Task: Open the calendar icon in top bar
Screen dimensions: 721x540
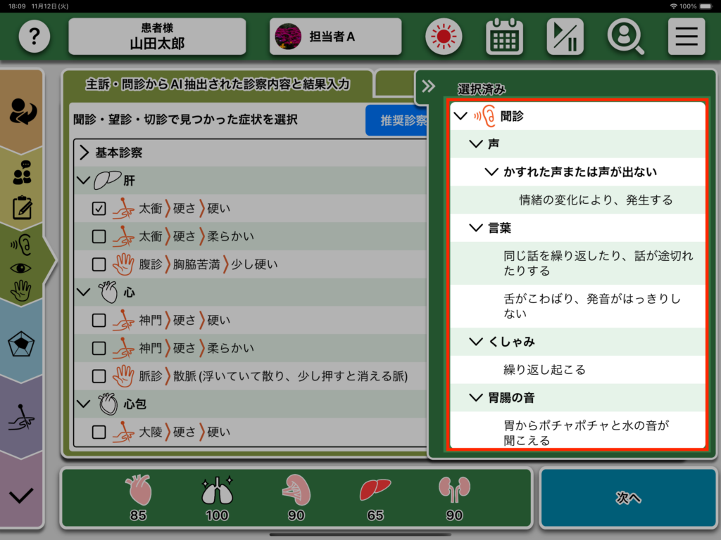Action: [x=504, y=37]
